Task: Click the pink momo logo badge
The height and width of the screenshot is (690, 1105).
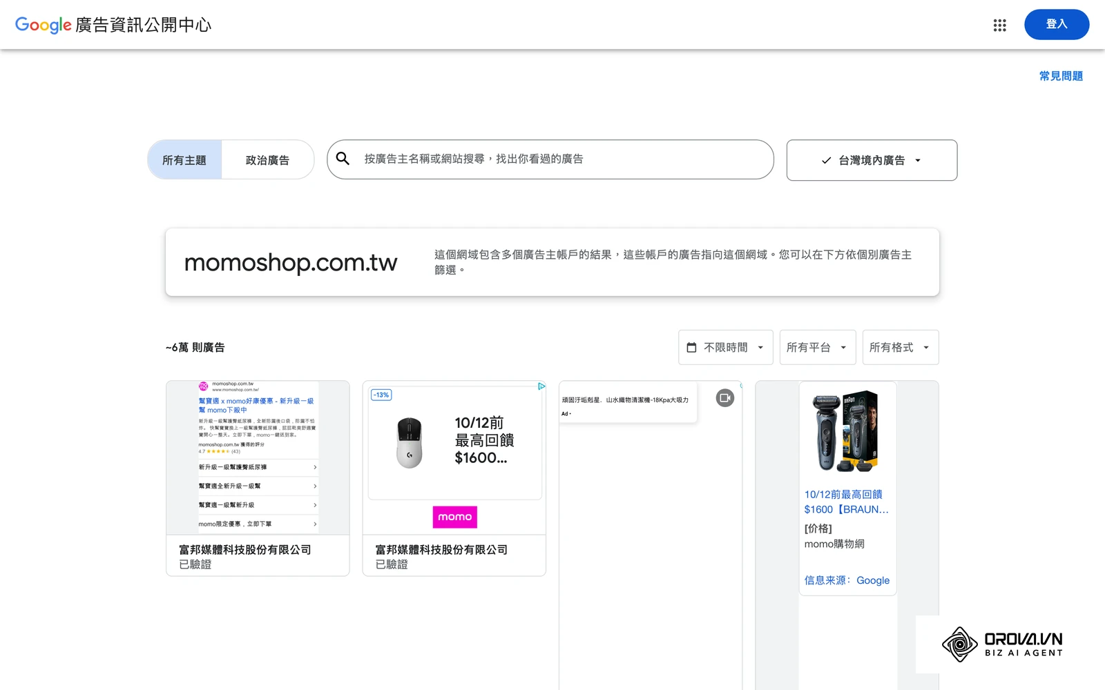Action: 454,517
